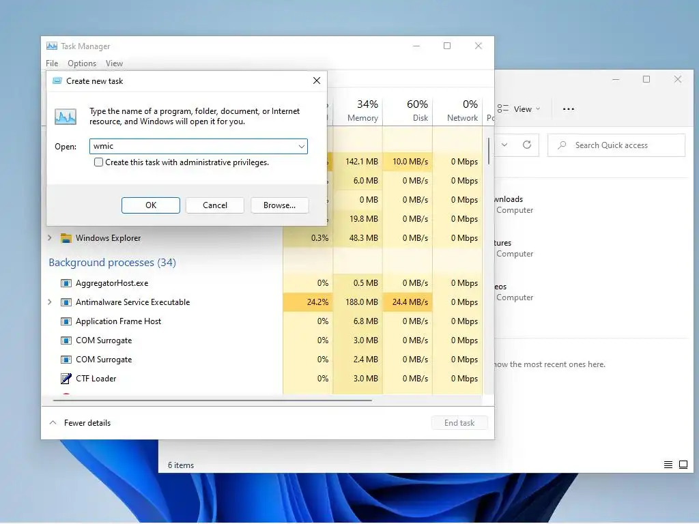Click Cancel in Create new task dialog
699x524 pixels.
pyautogui.click(x=215, y=205)
